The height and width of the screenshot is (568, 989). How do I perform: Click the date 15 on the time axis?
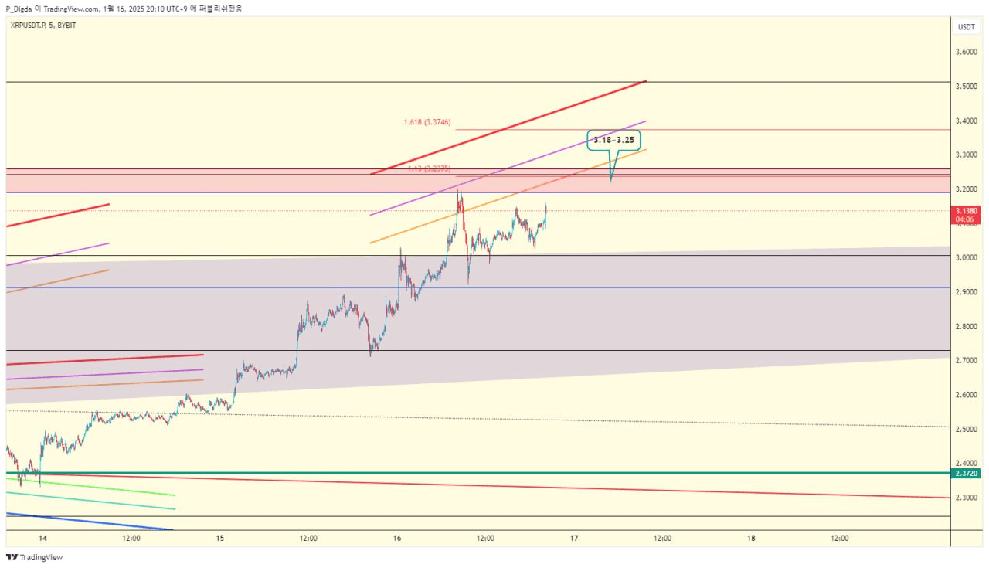220,538
